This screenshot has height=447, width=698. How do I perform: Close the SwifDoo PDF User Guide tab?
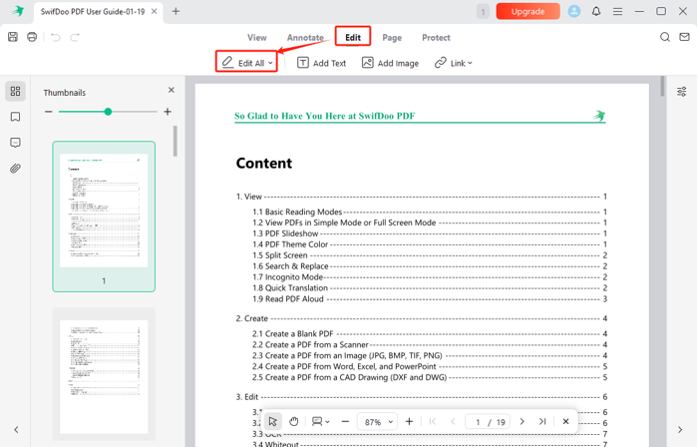pos(154,11)
